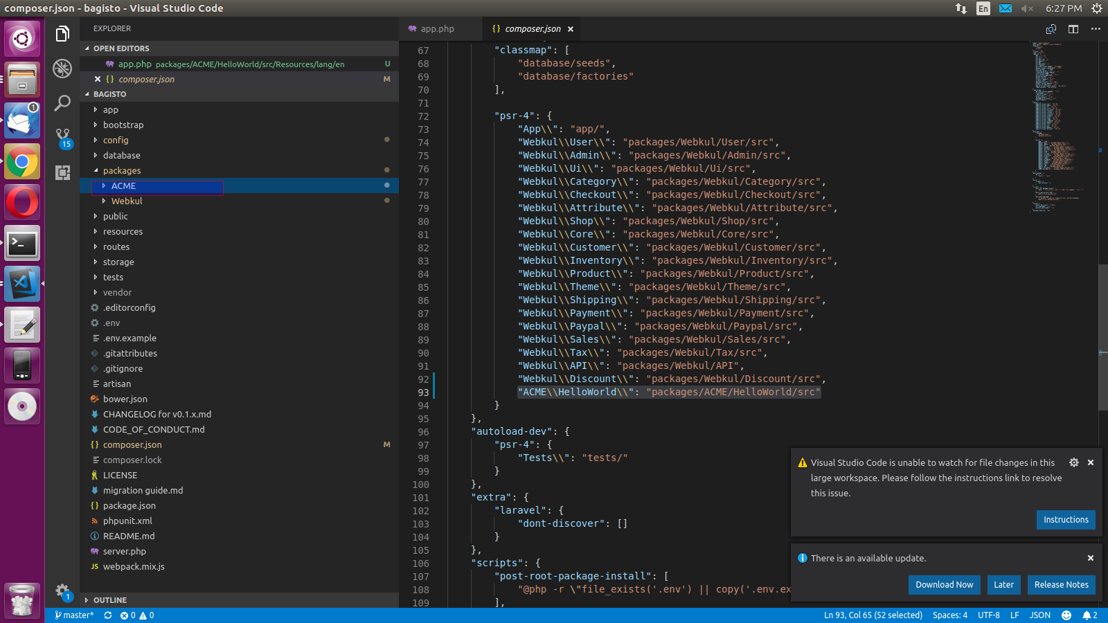Collapse the Open Editors section
1108x623 pixels.
pos(239,48)
